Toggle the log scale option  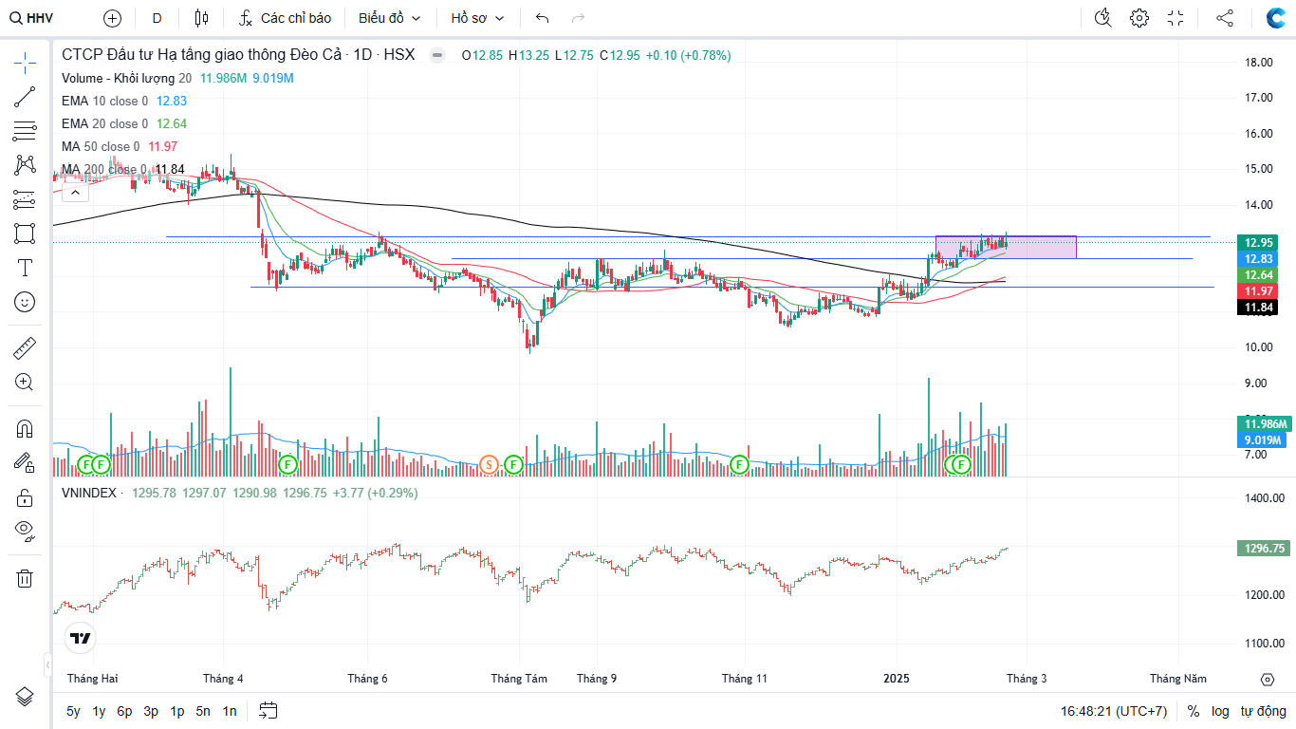pyautogui.click(x=1220, y=711)
